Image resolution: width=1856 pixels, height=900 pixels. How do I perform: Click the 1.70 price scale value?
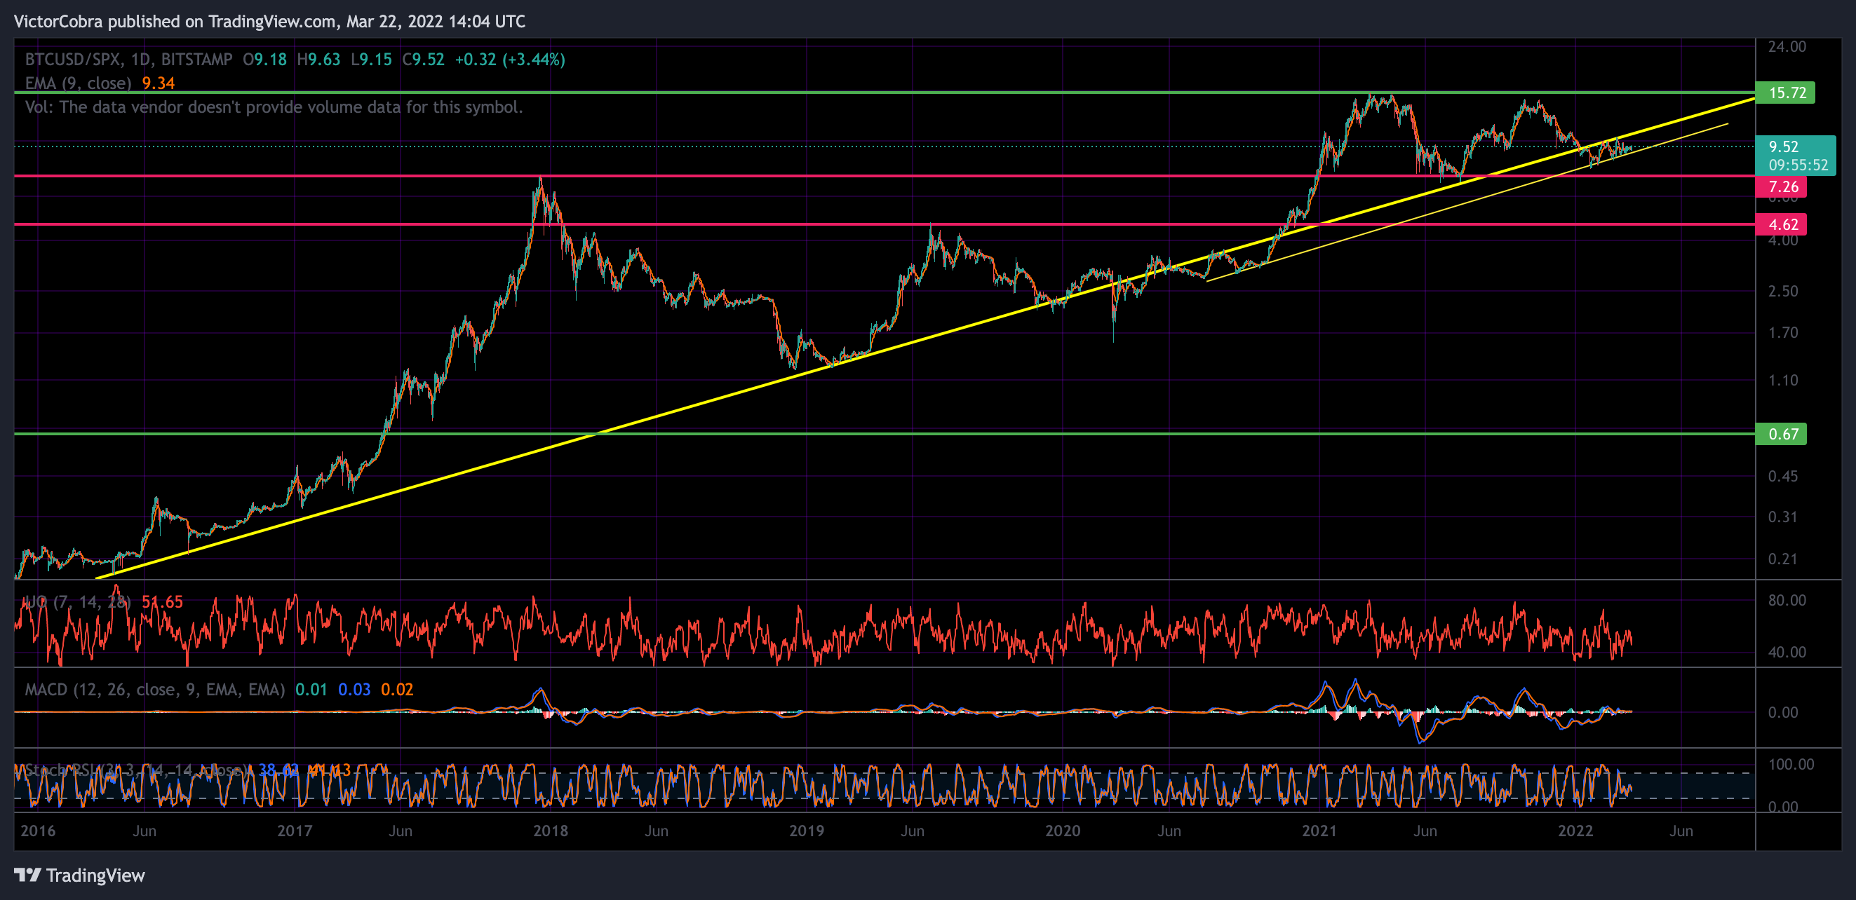point(1783,334)
